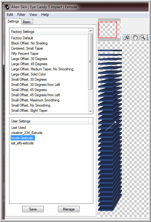Open the Filter menu

(21, 15)
